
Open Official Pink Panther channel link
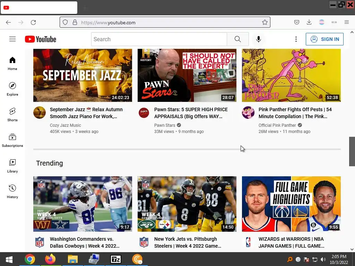tap(277, 125)
